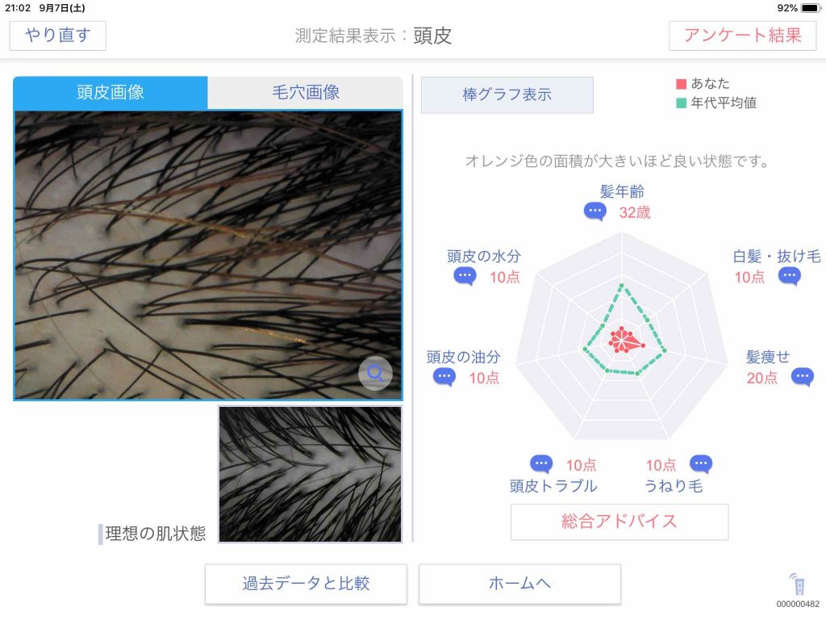
Task: Open the 頭皮の水分 comment bubble
Action: (x=465, y=276)
